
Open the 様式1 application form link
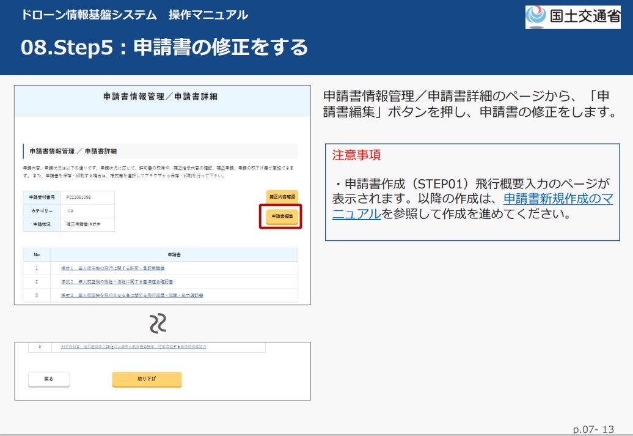click(113, 268)
